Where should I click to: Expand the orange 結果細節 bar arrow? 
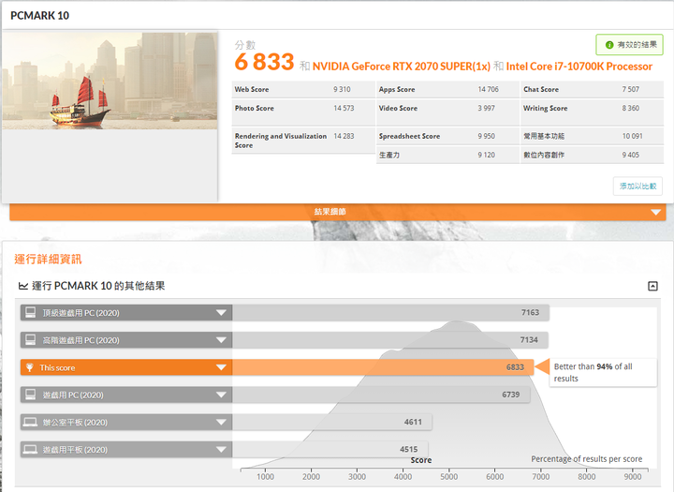pyautogui.click(x=655, y=212)
